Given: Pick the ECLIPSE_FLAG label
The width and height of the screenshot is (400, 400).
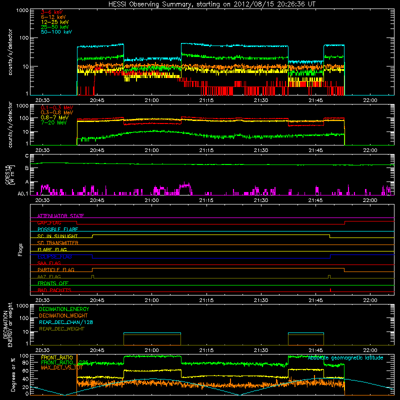Looking at the screenshot, I should click(x=54, y=256).
